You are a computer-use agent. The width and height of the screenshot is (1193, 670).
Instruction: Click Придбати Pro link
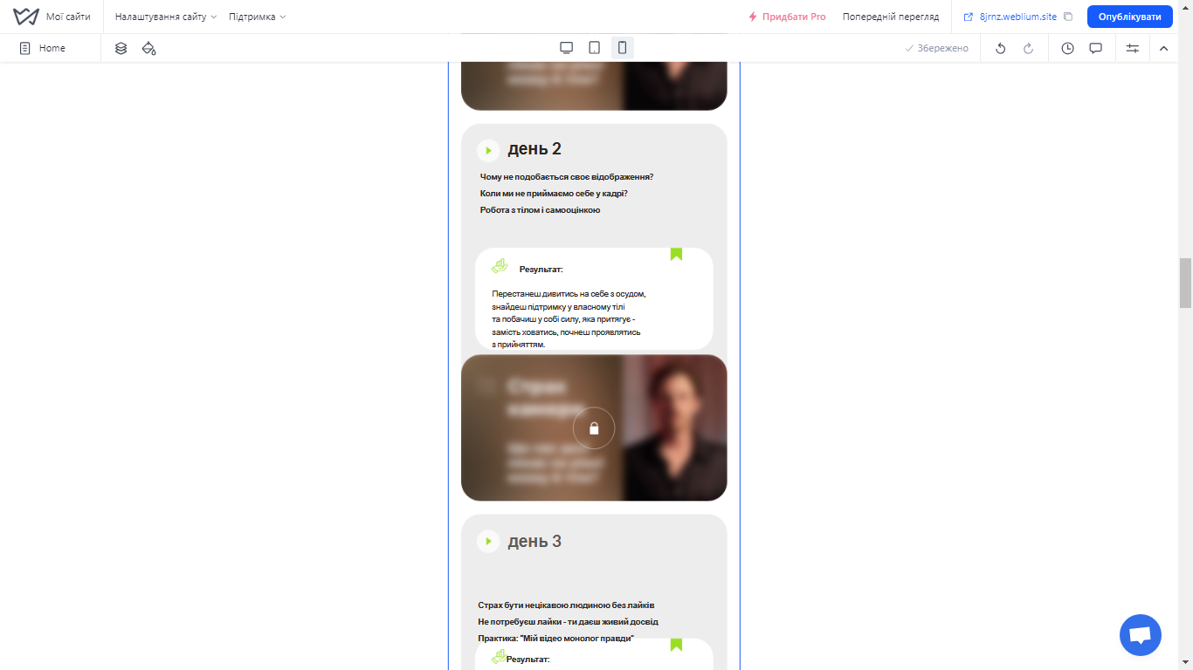click(787, 17)
